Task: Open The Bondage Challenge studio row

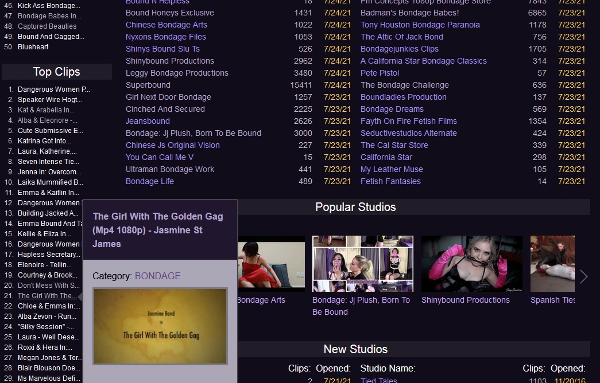Action: click(x=404, y=85)
